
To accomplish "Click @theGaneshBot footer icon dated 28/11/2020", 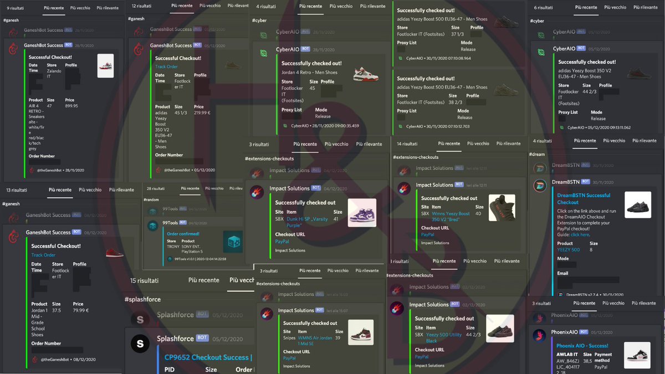I will [x=32, y=170].
